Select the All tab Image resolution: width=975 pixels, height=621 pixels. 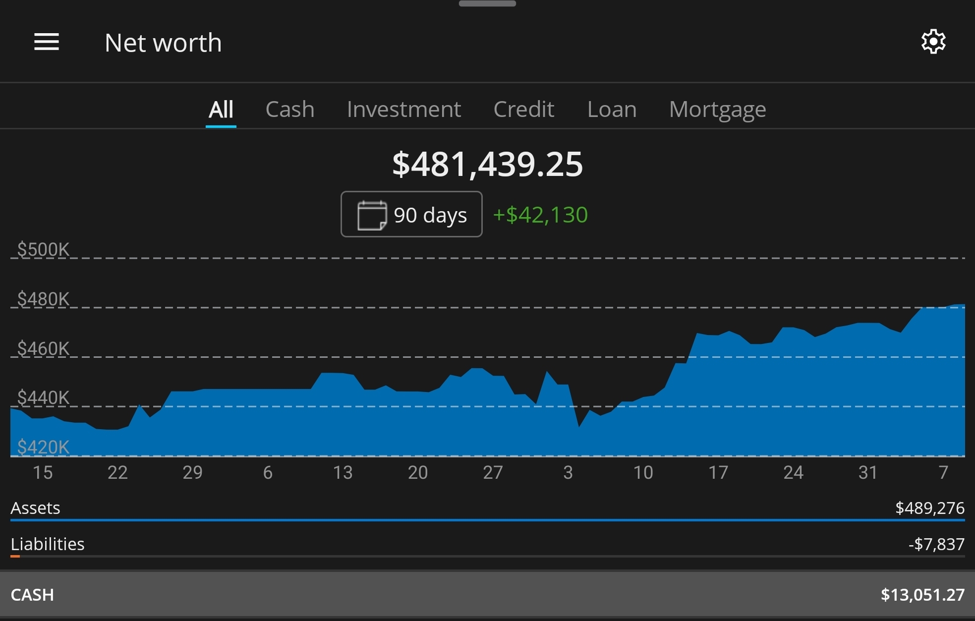tap(221, 110)
